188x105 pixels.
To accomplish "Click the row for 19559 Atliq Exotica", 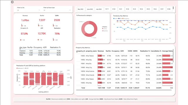I will coord(124,71).
